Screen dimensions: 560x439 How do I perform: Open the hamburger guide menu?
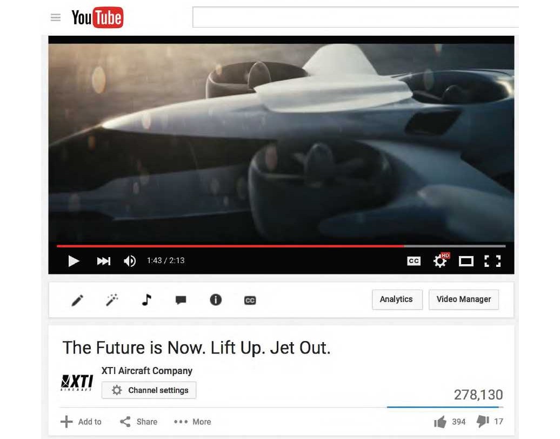55,17
